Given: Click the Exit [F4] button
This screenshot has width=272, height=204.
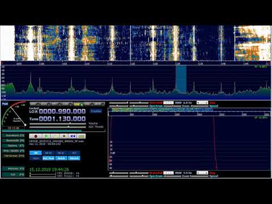Looking at the screenshot, I should tap(14, 175).
